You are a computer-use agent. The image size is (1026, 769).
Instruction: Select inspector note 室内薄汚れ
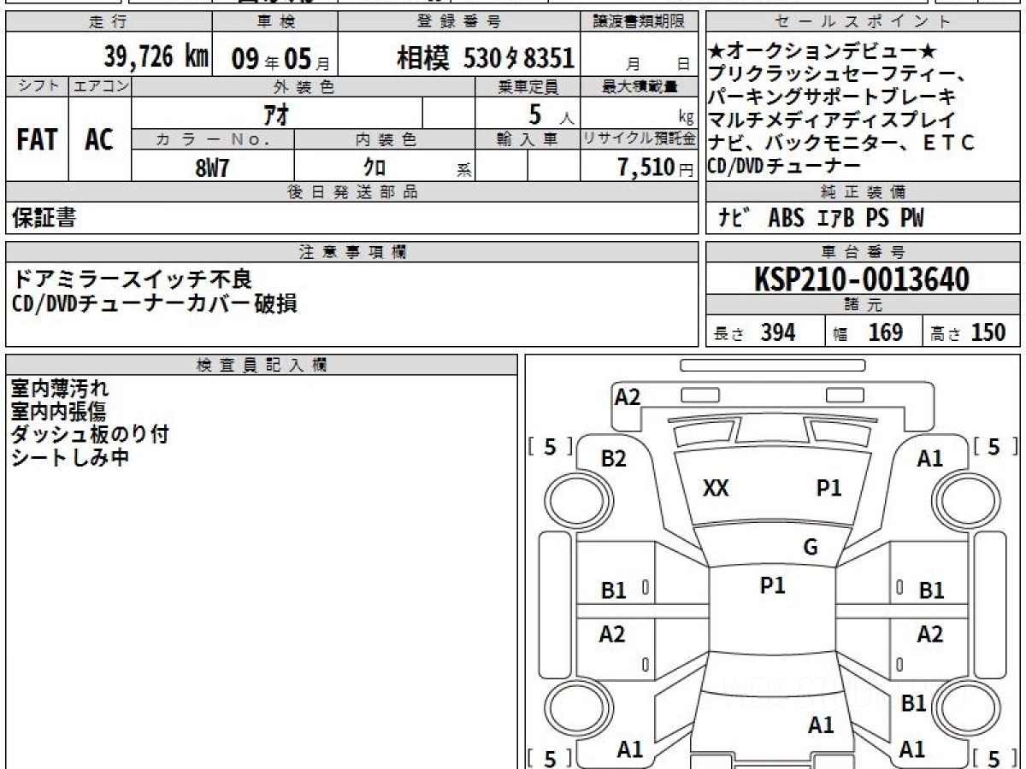pos(60,390)
